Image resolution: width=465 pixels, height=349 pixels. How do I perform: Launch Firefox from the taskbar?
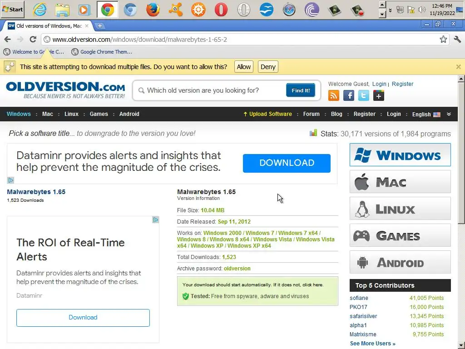(153, 10)
